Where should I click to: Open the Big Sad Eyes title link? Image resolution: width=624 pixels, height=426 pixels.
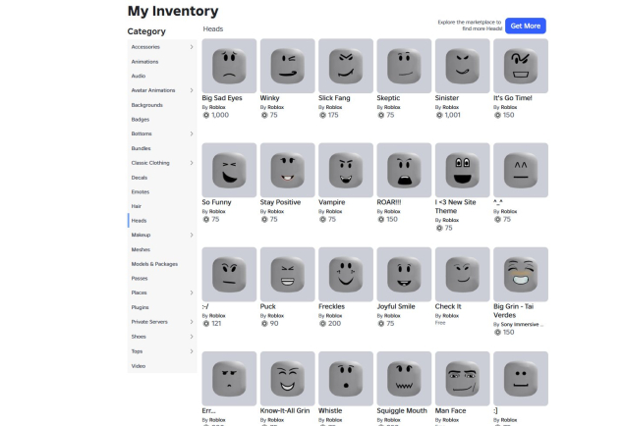point(222,98)
